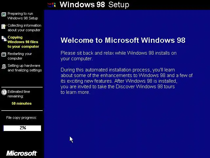
Task: Click the Collecting information checklist icon
Action: click(x=4, y=26)
